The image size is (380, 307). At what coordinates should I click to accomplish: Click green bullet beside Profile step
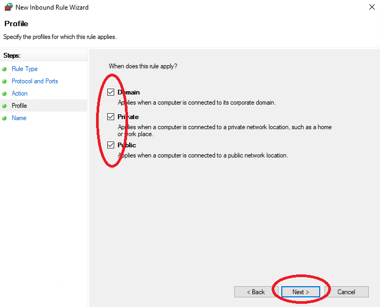4,106
